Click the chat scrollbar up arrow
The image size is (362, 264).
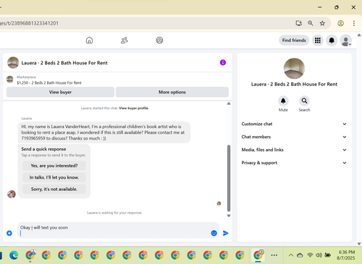229,103
